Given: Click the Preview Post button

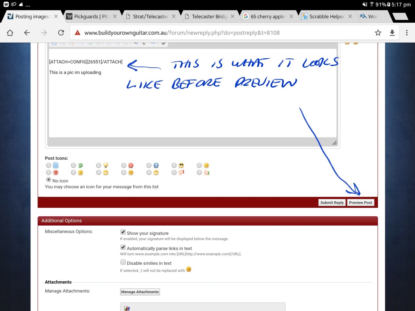Looking at the screenshot, I should [360, 202].
